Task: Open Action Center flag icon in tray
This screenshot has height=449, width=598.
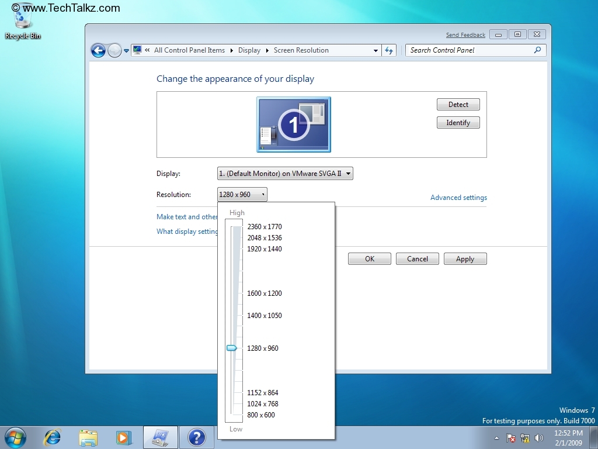Action: (x=510, y=438)
